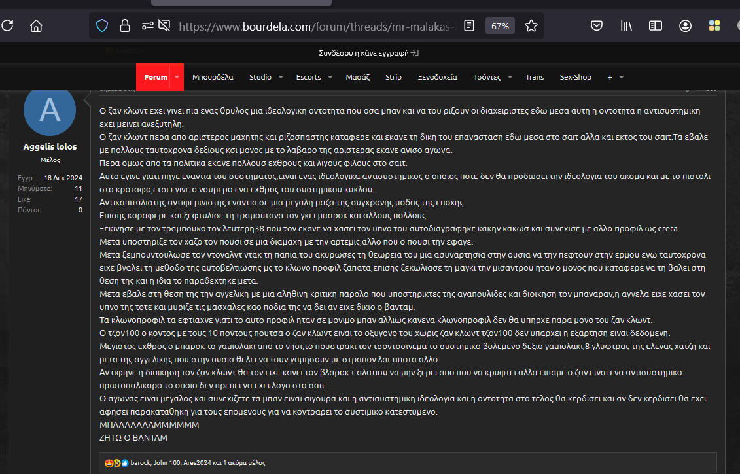Click the Συνδέσου ή κάνε εγγραφή login link
This screenshot has width=740, height=474.
coord(369,52)
